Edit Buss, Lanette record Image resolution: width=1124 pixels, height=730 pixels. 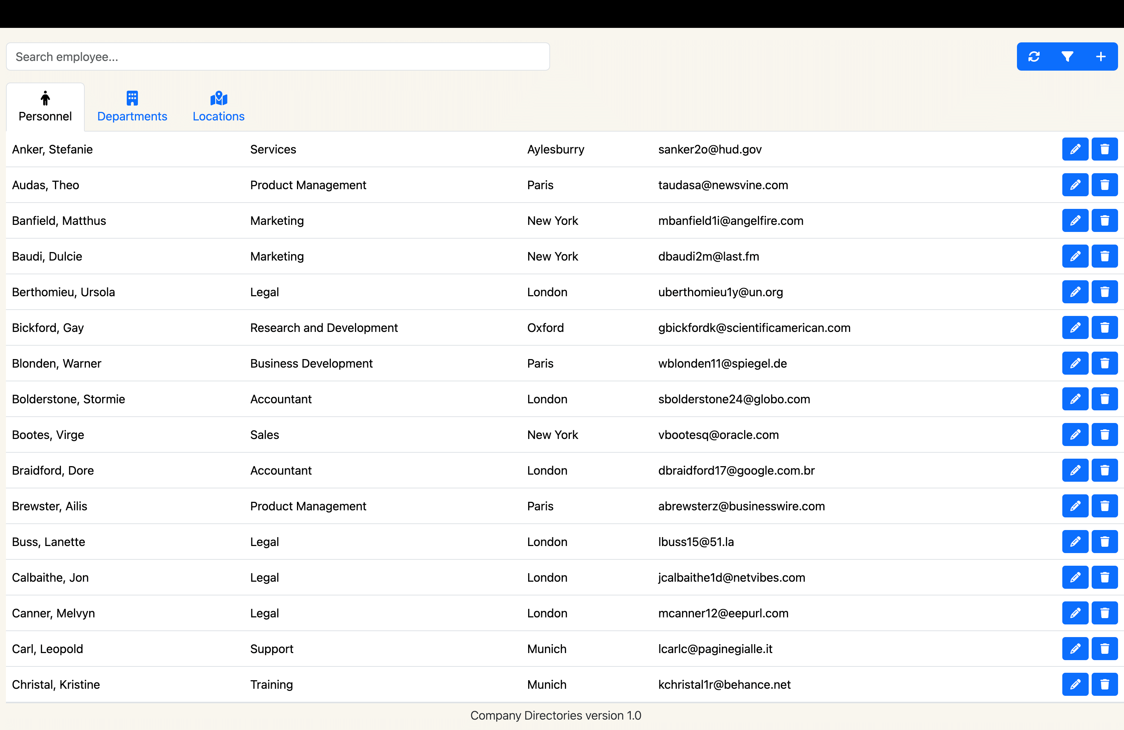pos(1075,542)
